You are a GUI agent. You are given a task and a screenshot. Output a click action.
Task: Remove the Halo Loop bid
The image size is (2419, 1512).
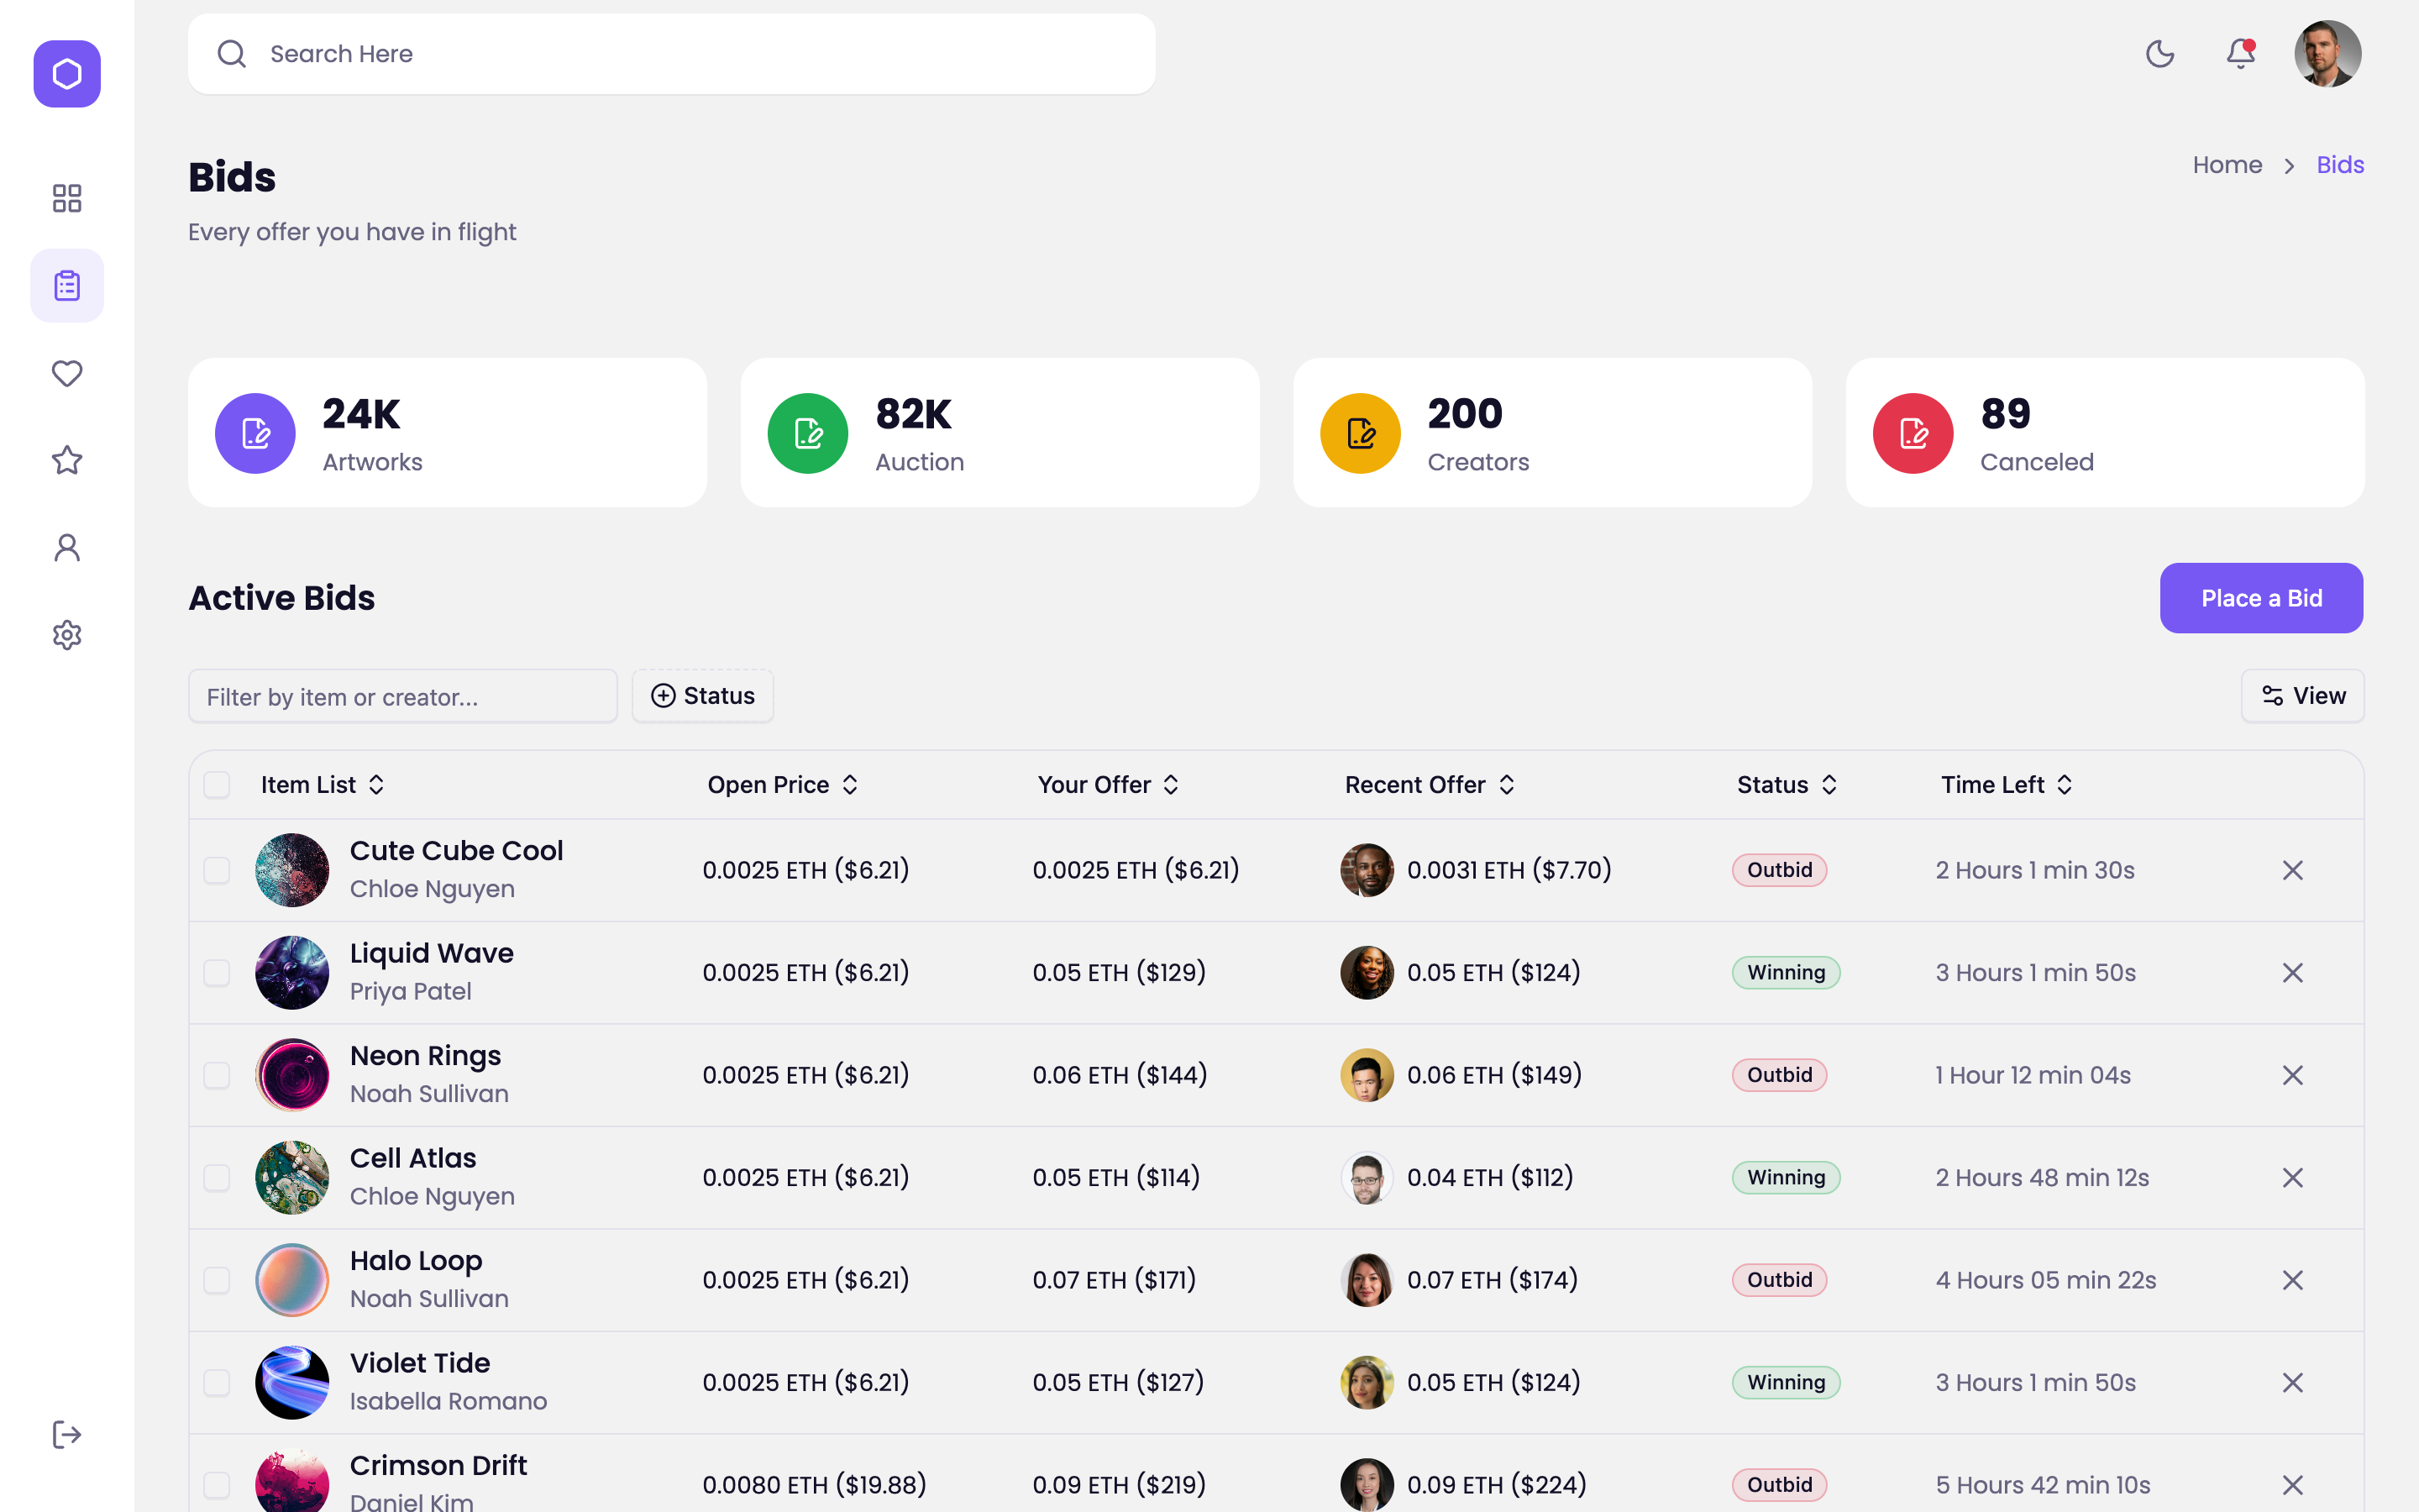point(2293,1280)
